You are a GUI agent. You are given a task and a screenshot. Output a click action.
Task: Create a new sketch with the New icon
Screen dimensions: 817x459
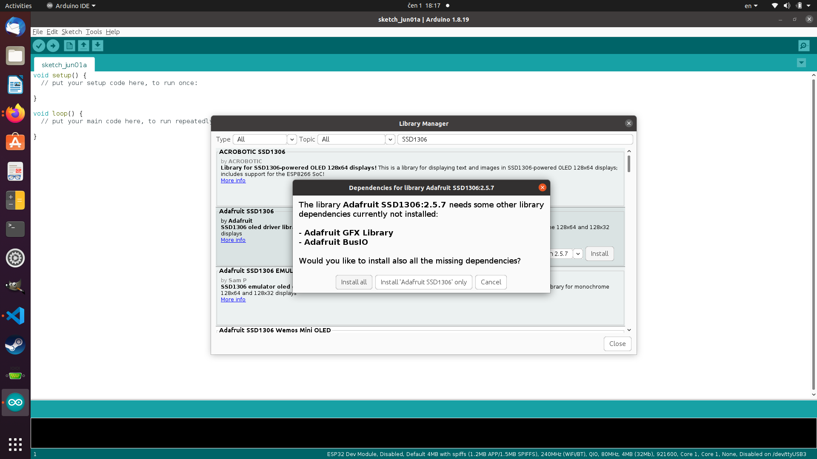pyautogui.click(x=69, y=45)
